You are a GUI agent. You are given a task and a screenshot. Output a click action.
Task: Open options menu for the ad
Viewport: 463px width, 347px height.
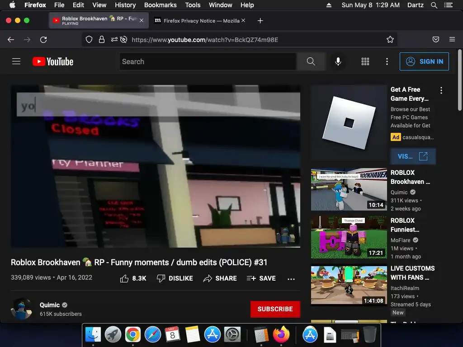[441, 90]
